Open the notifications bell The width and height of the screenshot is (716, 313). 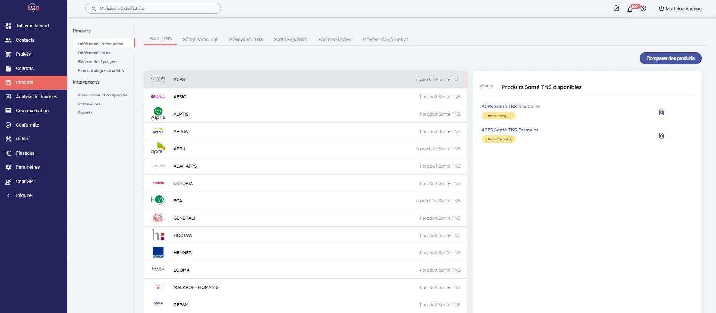[630, 10]
